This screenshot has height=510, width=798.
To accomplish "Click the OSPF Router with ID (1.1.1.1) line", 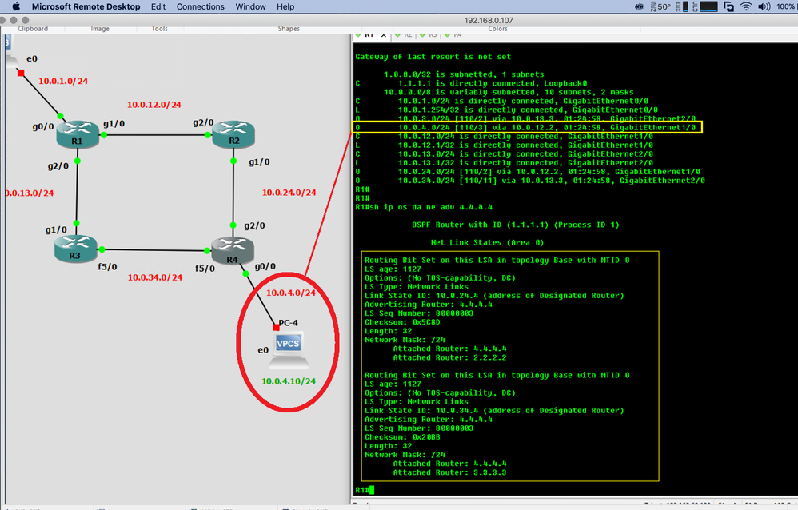I will (516, 225).
